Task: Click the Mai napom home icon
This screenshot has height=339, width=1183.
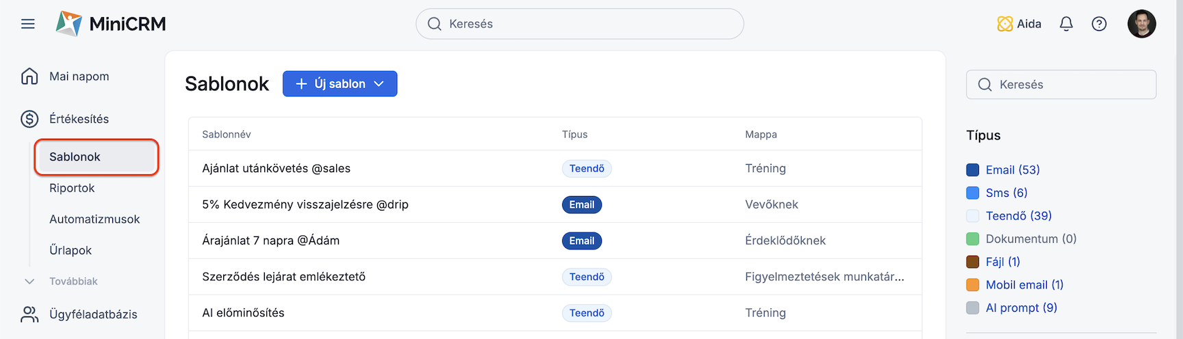Action: (x=29, y=76)
